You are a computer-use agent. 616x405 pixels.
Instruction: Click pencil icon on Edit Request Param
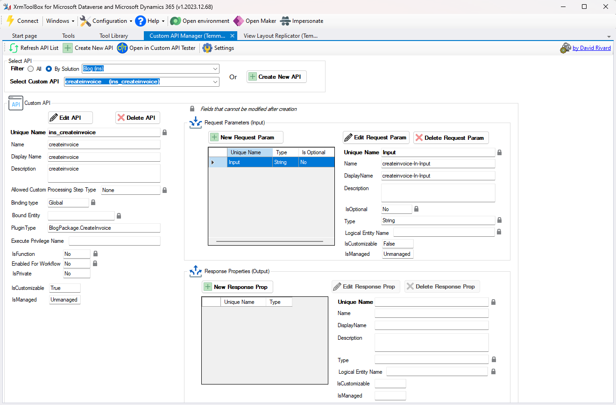click(x=348, y=137)
